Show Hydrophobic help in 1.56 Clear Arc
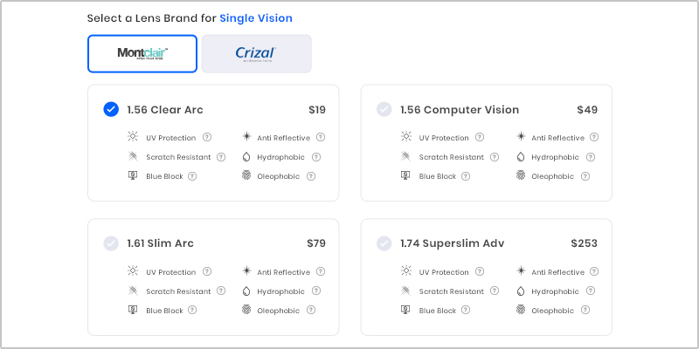 point(316,157)
